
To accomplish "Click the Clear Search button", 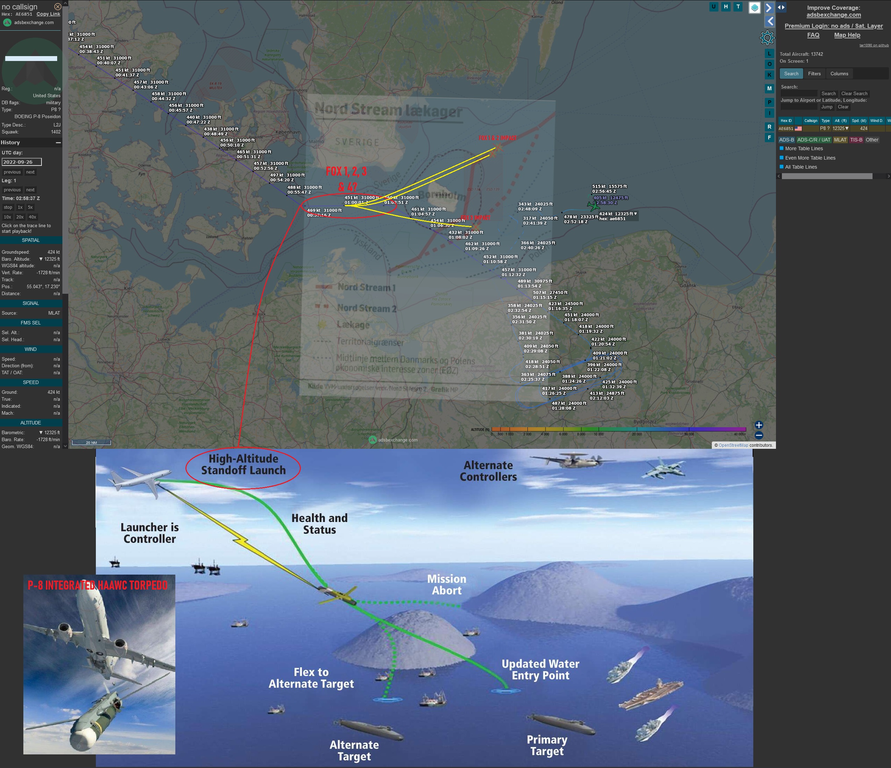I will (854, 93).
